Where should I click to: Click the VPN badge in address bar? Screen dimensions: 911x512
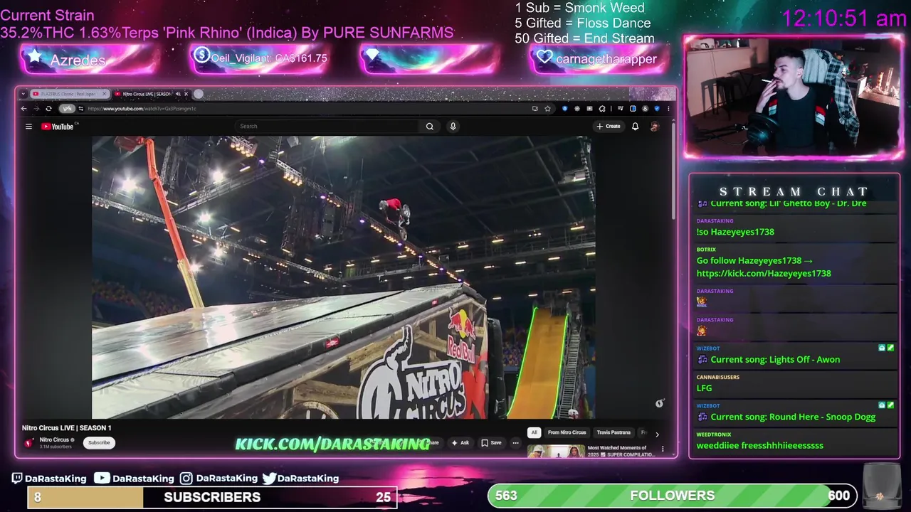tap(67, 109)
